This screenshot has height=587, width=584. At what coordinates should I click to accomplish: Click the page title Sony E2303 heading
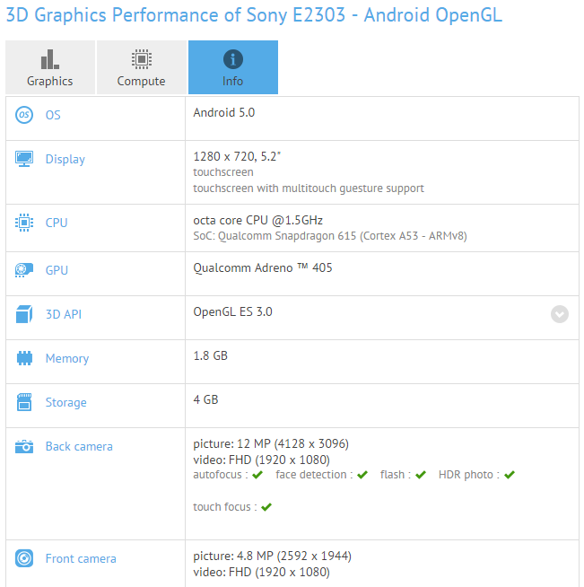pyautogui.click(x=254, y=15)
